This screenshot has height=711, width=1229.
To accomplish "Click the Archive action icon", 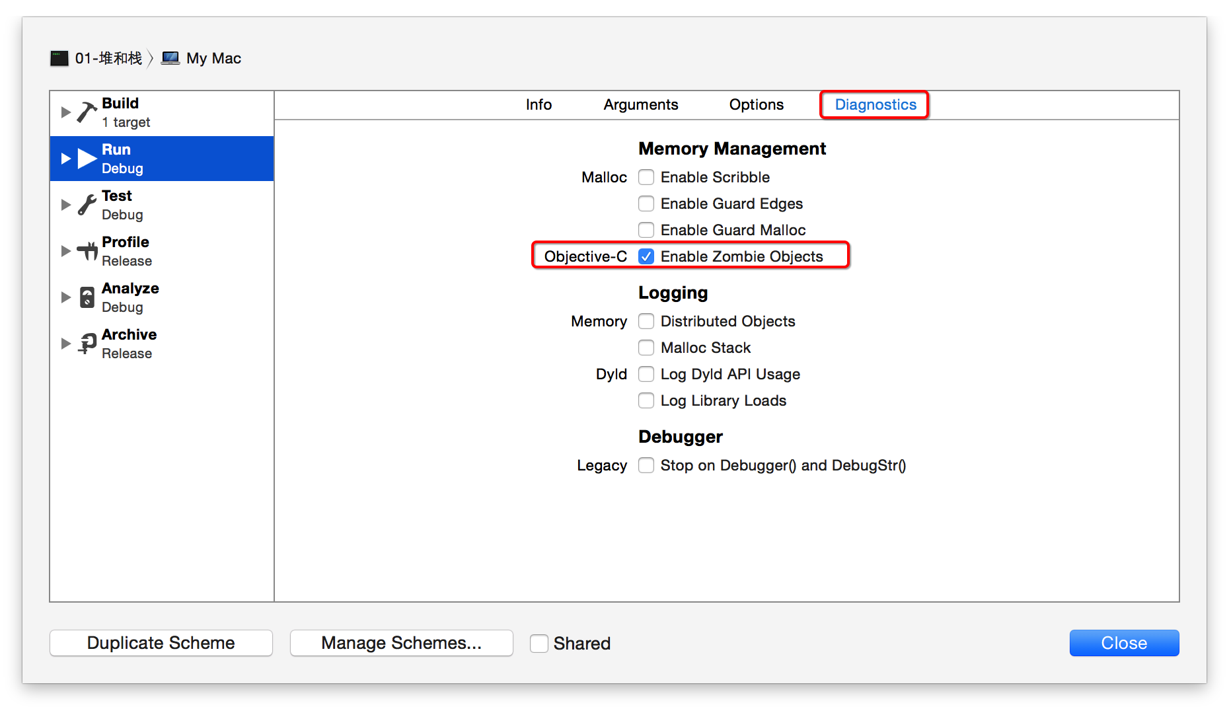I will click(x=87, y=344).
